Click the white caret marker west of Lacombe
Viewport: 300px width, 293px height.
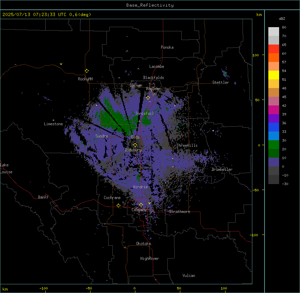138,69
